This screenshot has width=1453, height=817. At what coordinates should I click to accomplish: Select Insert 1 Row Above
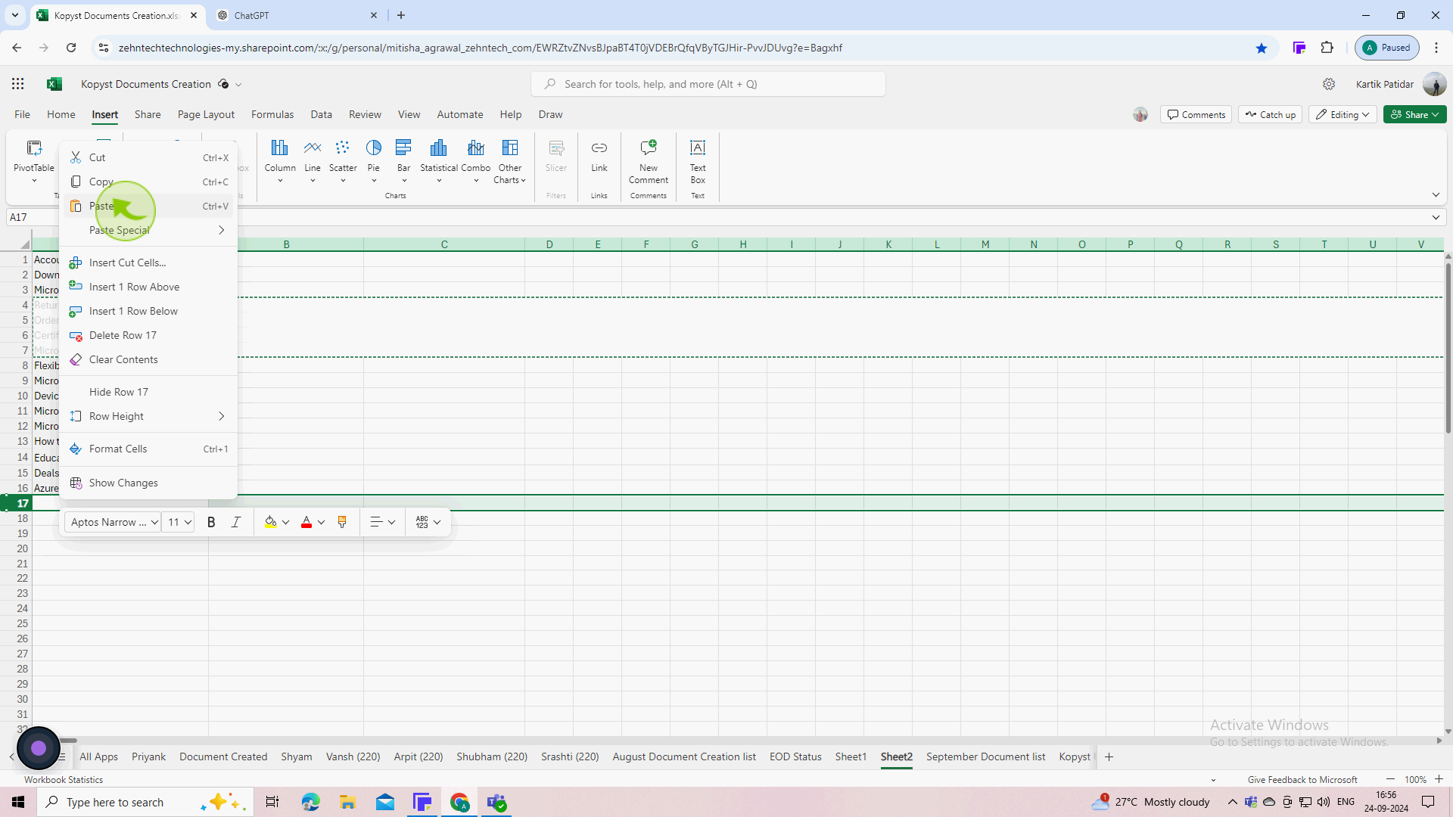(x=148, y=287)
